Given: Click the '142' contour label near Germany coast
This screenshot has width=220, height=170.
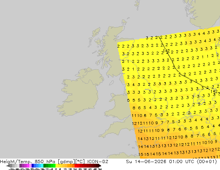Looking at the screenshot, I should (x=214, y=92).
